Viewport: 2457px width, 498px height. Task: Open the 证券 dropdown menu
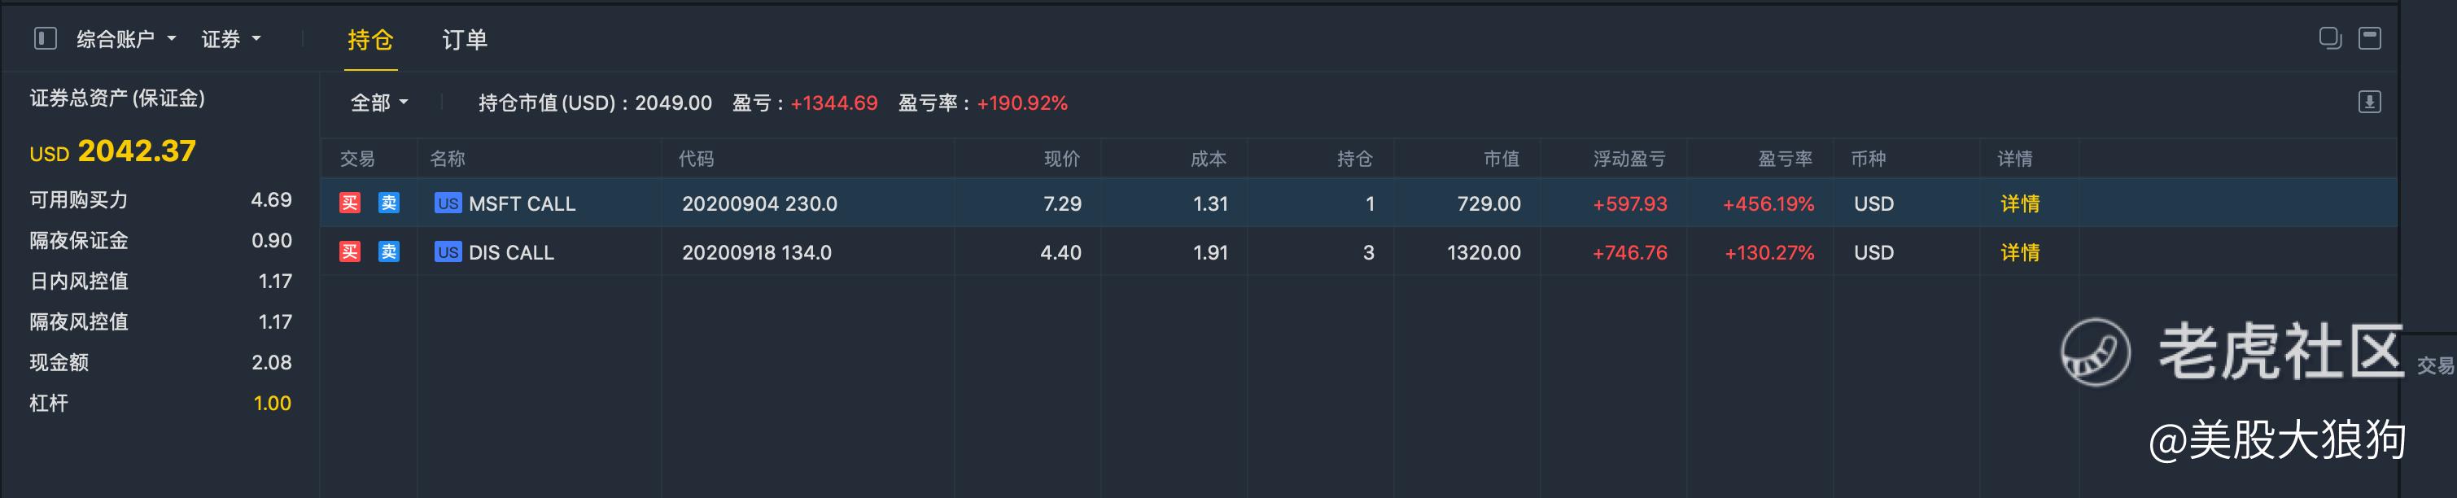(230, 39)
